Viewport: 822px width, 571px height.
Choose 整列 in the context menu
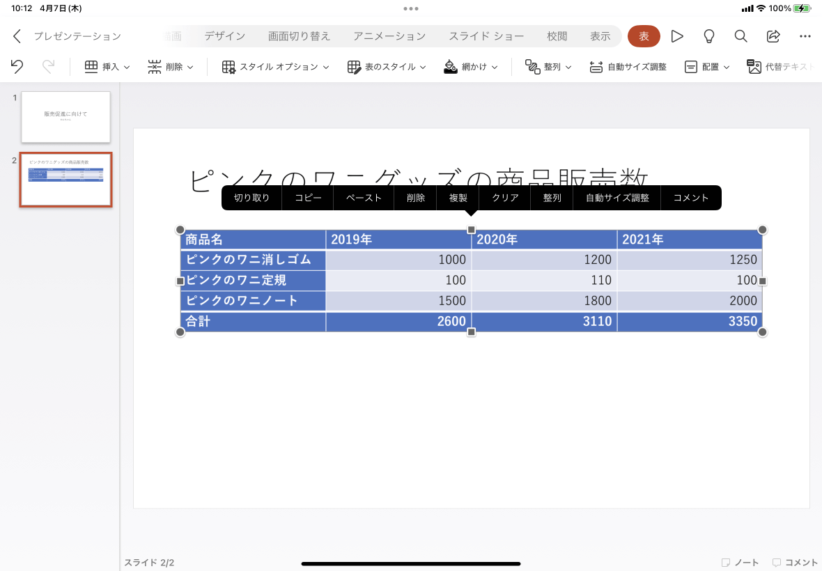pyautogui.click(x=552, y=198)
